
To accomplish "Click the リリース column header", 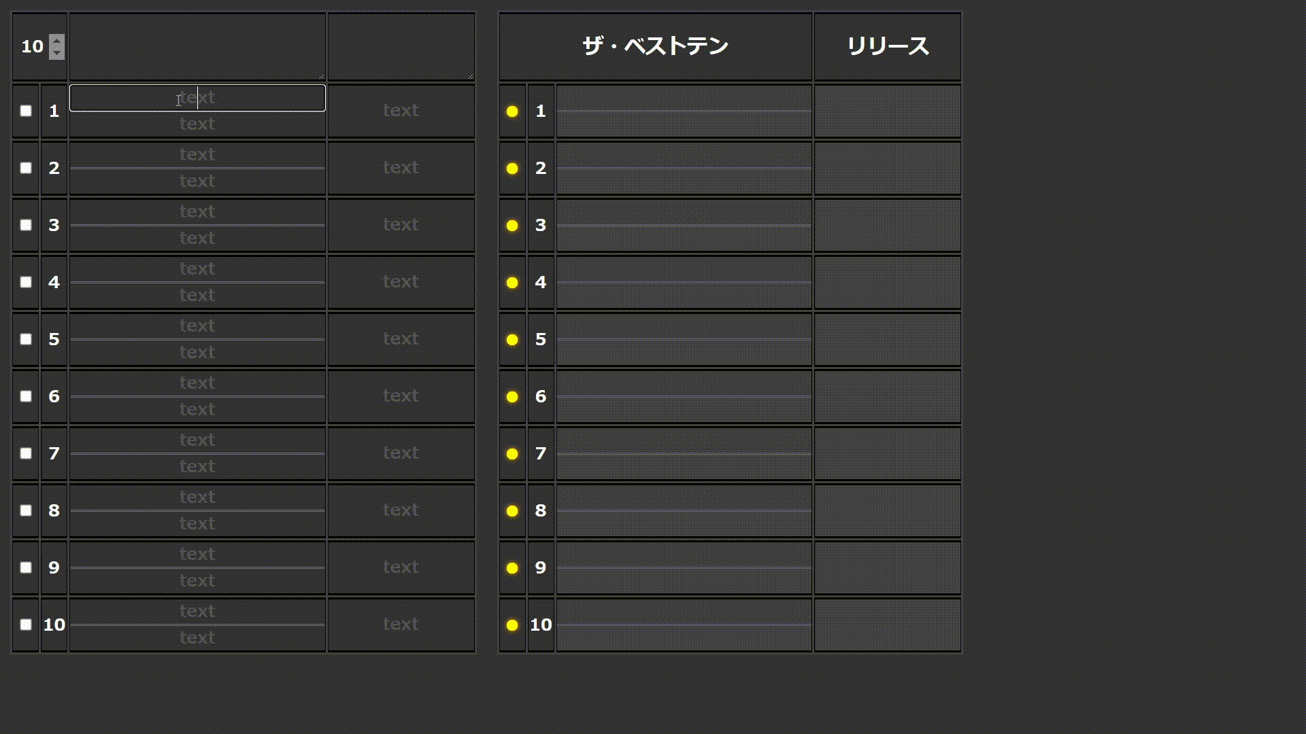I will (887, 46).
